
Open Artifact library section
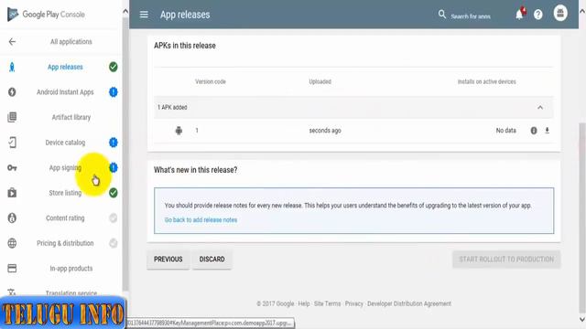point(71,117)
